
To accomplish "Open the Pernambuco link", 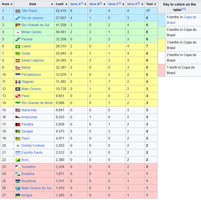I will (x=31, y=74).
